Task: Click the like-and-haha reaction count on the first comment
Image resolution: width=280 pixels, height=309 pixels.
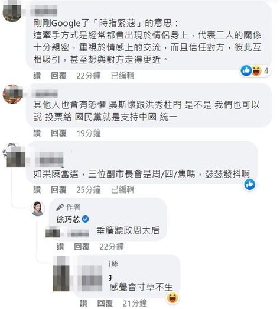Action: (255, 70)
